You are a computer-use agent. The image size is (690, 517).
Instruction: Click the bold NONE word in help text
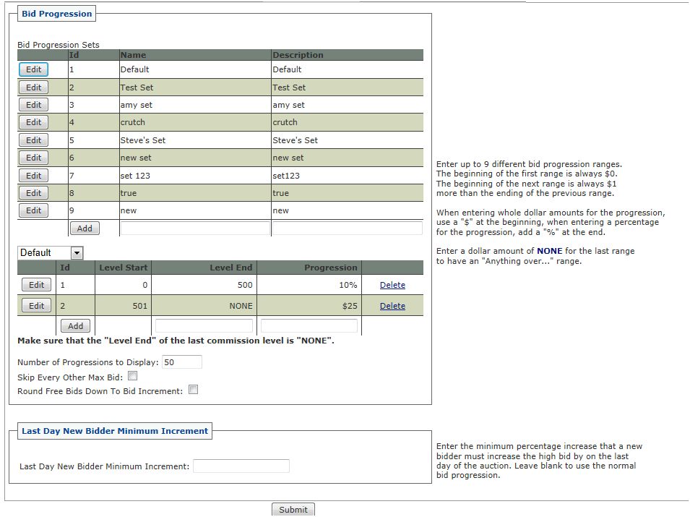click(550, 251)
